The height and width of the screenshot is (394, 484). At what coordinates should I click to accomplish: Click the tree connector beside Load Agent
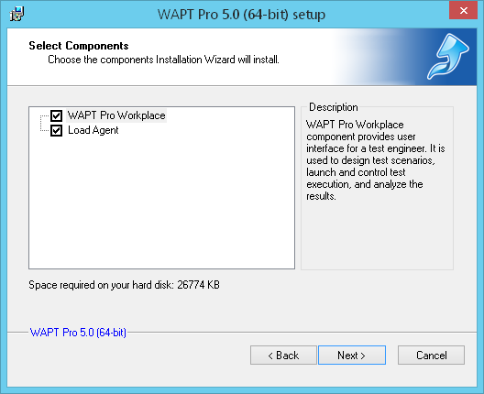(45, 130)
